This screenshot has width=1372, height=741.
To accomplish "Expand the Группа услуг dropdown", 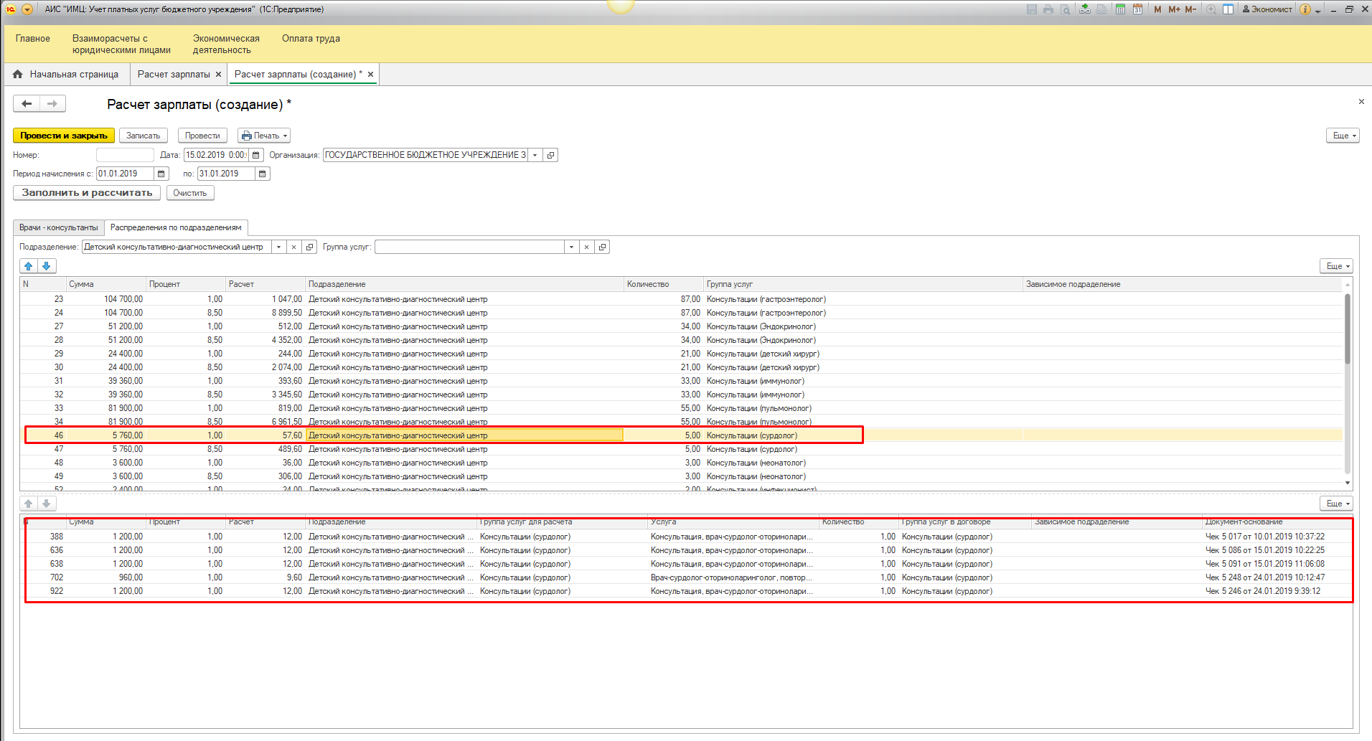I will point(571,247).
